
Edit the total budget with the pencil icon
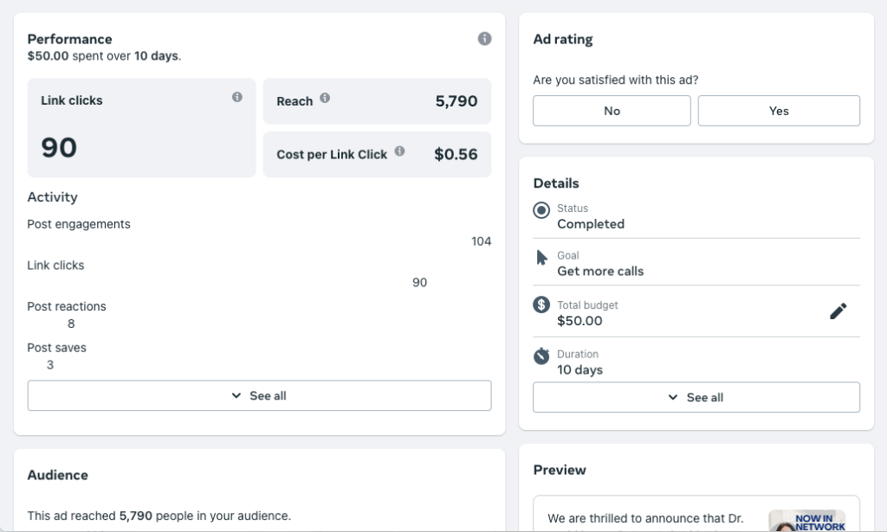click(x=838, y=311)
